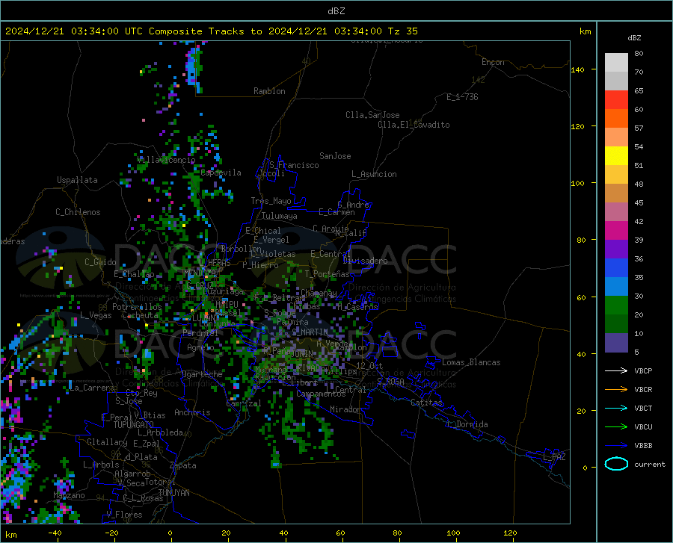Click the Uspallata map label
673x543 pixels.
(x=77, y=180)
